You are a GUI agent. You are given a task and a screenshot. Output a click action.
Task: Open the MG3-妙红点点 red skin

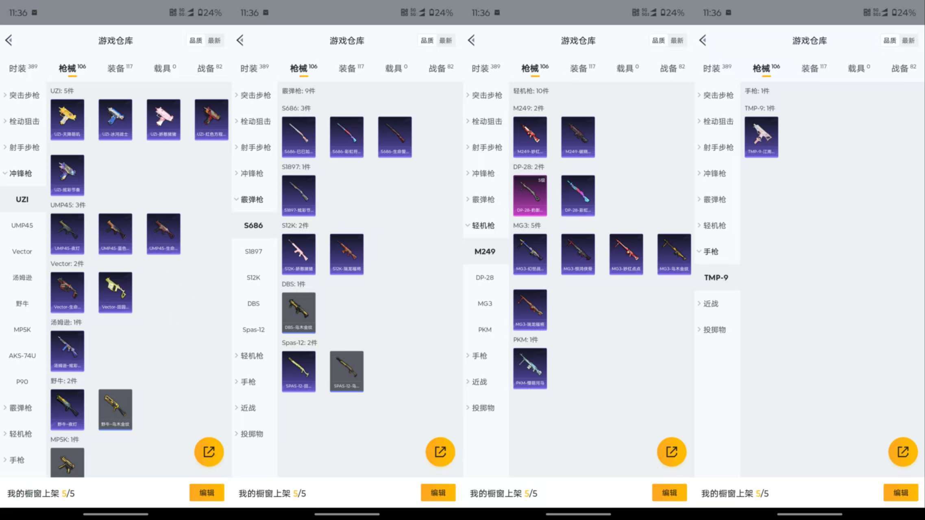(626, 254)
